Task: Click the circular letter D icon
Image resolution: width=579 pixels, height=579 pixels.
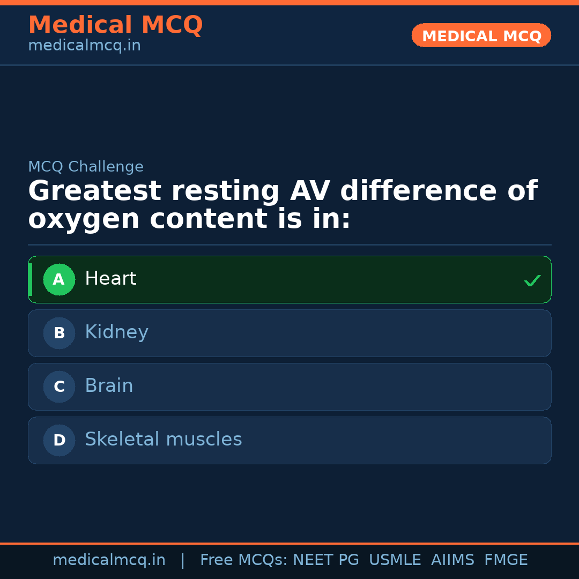Action: click(59, 440)
